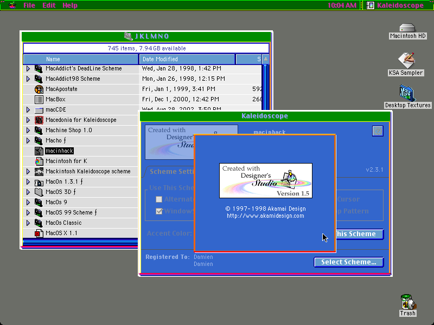Open the Apple menu icon
The width and height of the screenshot is (434, 325).
point(12,5)
